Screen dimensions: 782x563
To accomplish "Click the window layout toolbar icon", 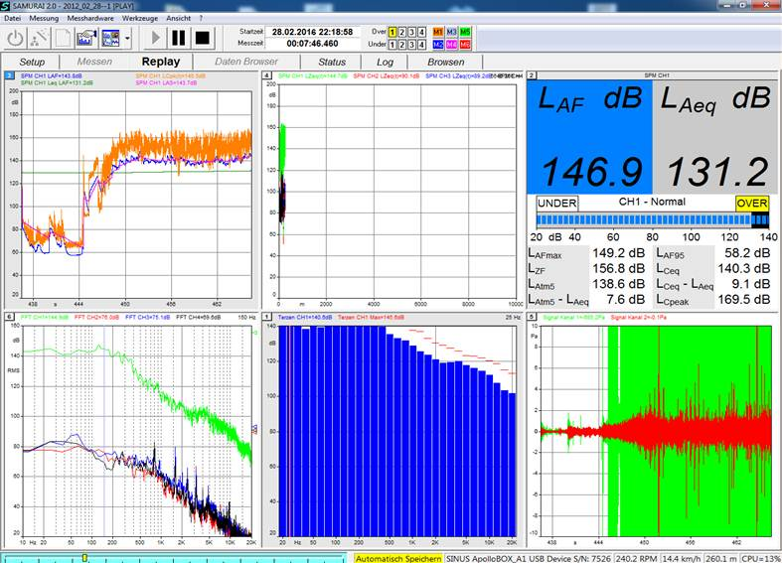I will point(110,38).
